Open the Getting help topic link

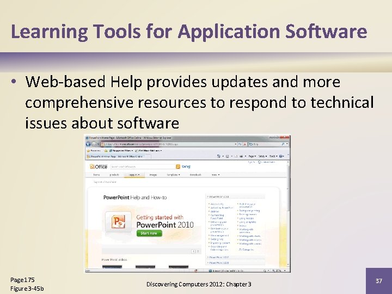pos(217,239)
